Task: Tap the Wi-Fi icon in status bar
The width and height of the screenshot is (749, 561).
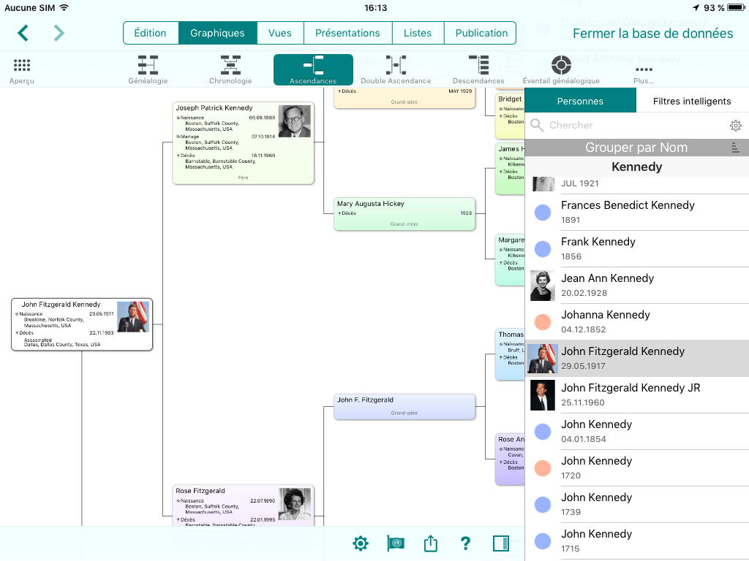Action: [x=64, y=7]
